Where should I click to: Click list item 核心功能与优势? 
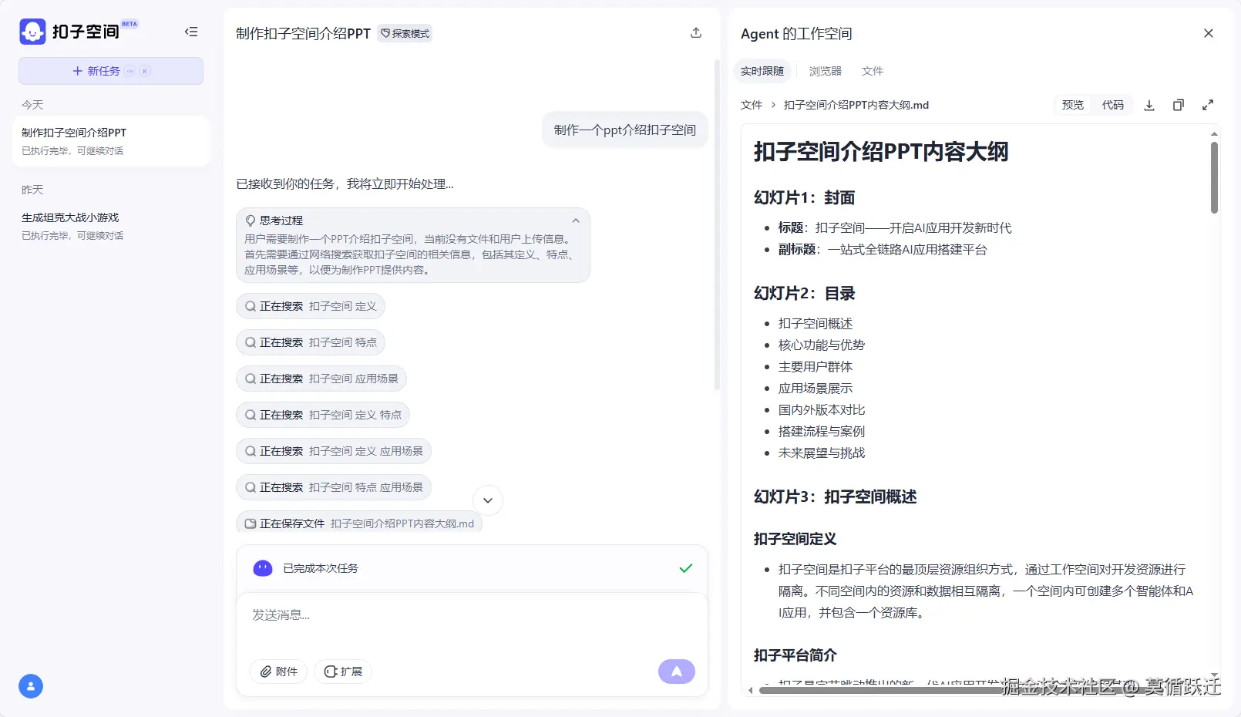[x=822, y=345]
